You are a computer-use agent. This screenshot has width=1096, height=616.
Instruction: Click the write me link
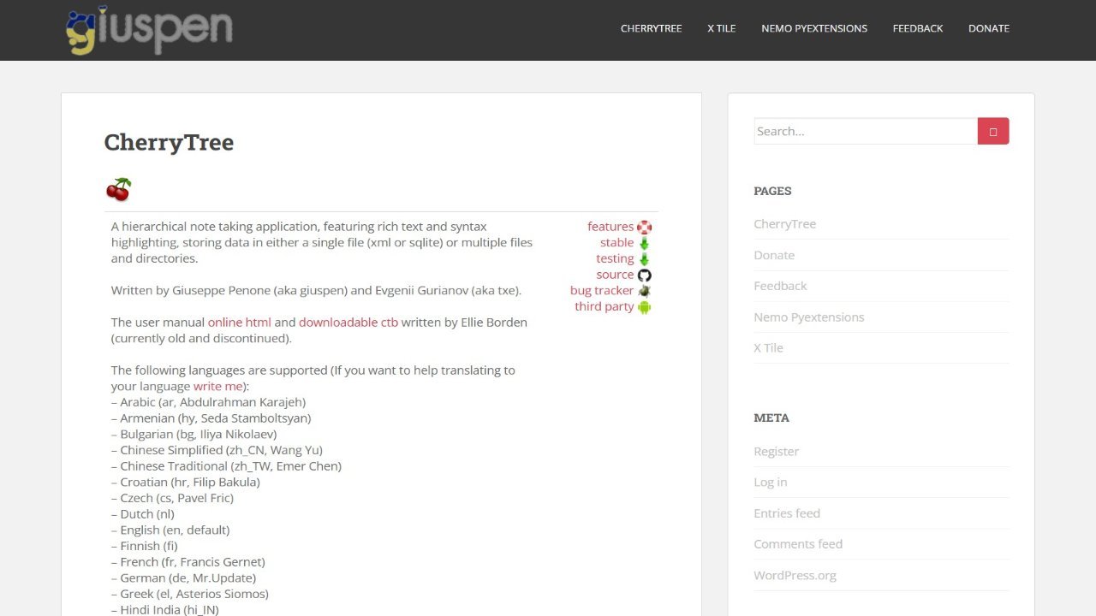(x=218, y=386)
